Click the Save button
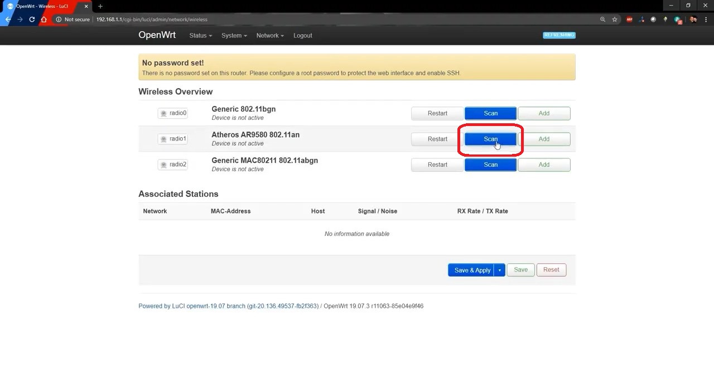Screen dimensions: 714x387 521,270
